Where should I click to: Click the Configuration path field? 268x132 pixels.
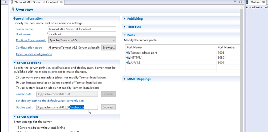point(74,48)
